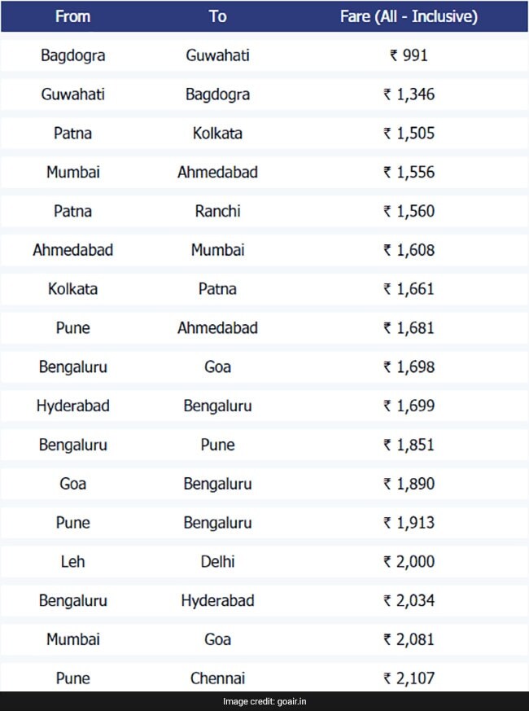Click the ₹ 2,081 Mumbai–Goa fare
The image size is (529, 711).
coord(409,639)
